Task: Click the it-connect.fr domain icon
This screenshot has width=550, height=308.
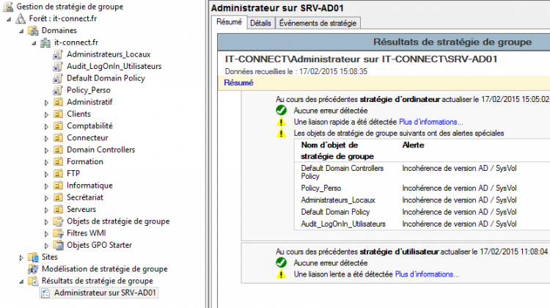Action: click(x=45, y=43)
